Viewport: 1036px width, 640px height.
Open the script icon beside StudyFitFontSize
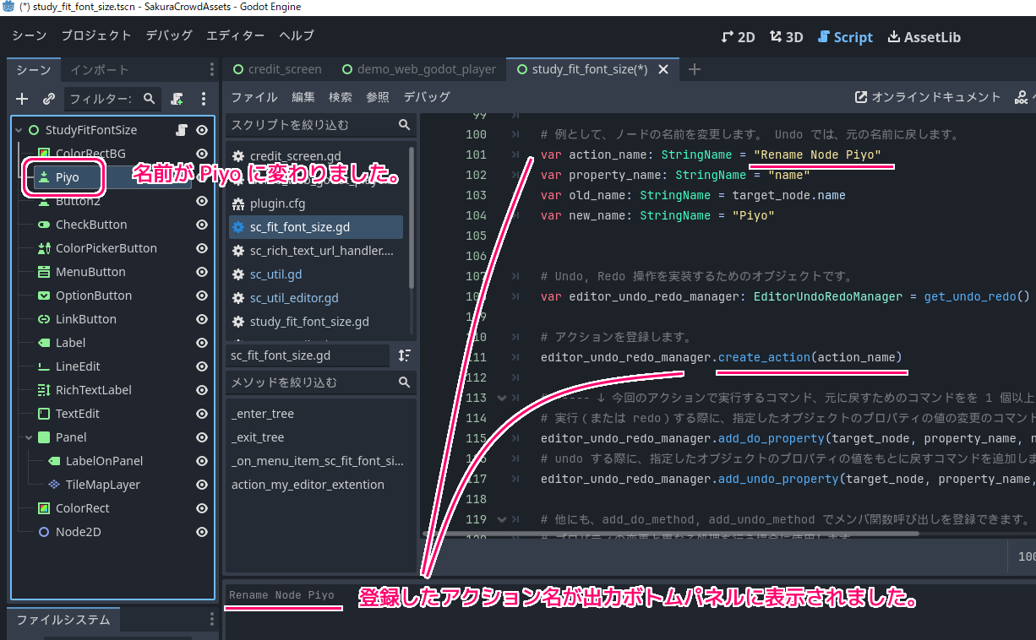pyautogui.click(x=181, y=130)
